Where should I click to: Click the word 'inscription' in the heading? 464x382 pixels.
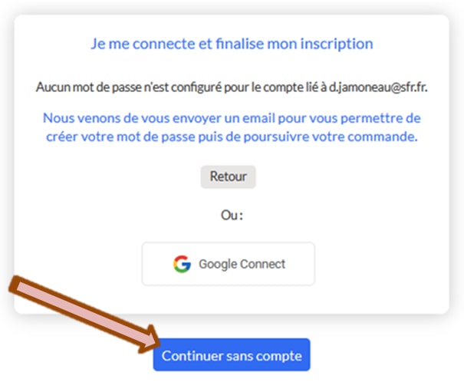pos(337,44)
